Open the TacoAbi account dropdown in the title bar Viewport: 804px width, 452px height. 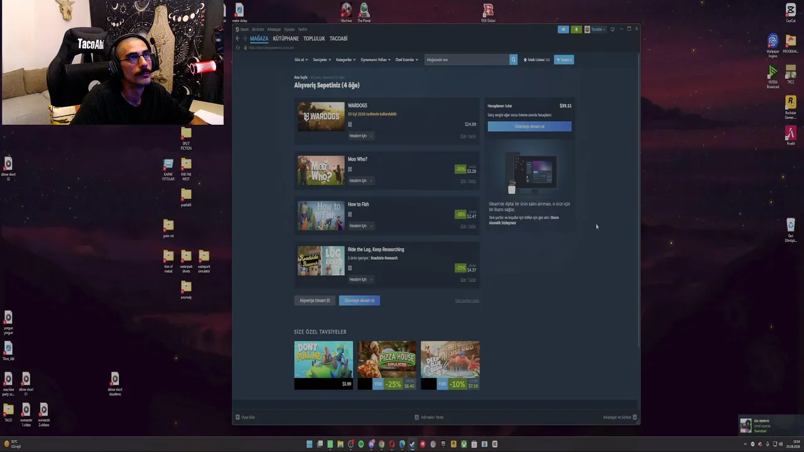click(x=595, y=30)
